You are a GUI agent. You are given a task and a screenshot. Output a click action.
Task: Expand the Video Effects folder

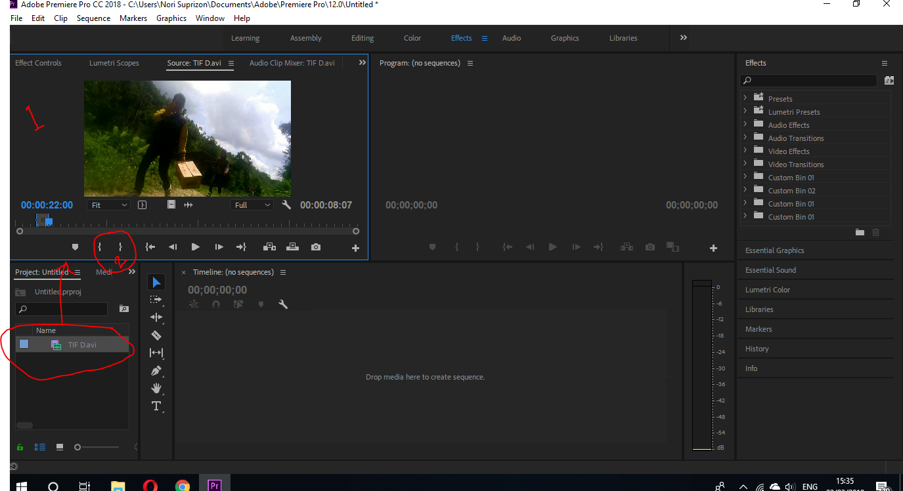click(745, 151)
